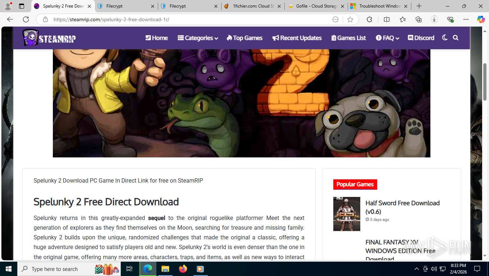Open the Favorites list icon
Image resolution: width=489 pixels, height=276 pixels.
(x=402, y=19)
